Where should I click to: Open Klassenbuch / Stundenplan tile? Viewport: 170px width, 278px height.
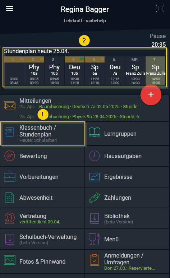[42, 134]
